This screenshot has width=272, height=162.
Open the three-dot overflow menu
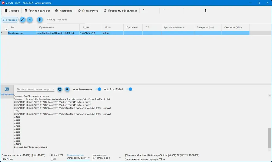tap(205, 11)
